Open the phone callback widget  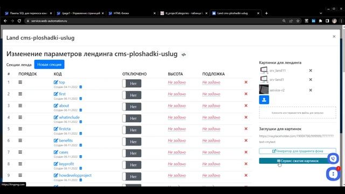tap(333, 158)
